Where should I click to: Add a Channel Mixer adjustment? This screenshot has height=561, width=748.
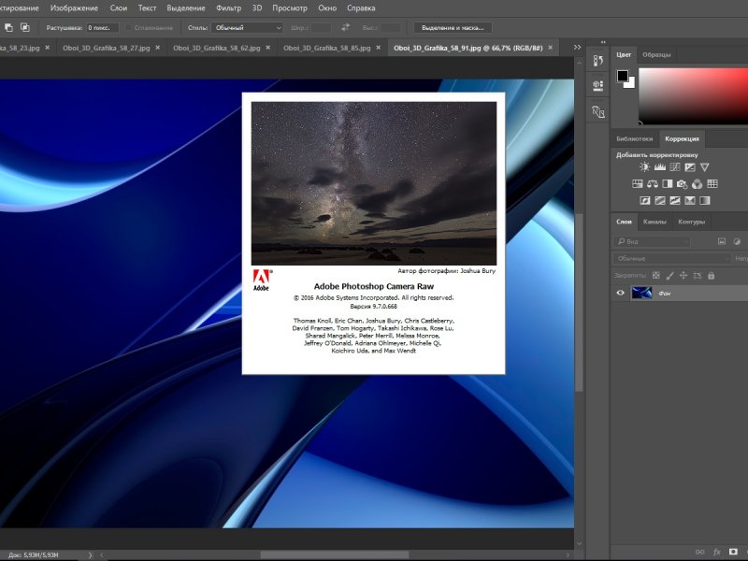click(x=697, y=183)
